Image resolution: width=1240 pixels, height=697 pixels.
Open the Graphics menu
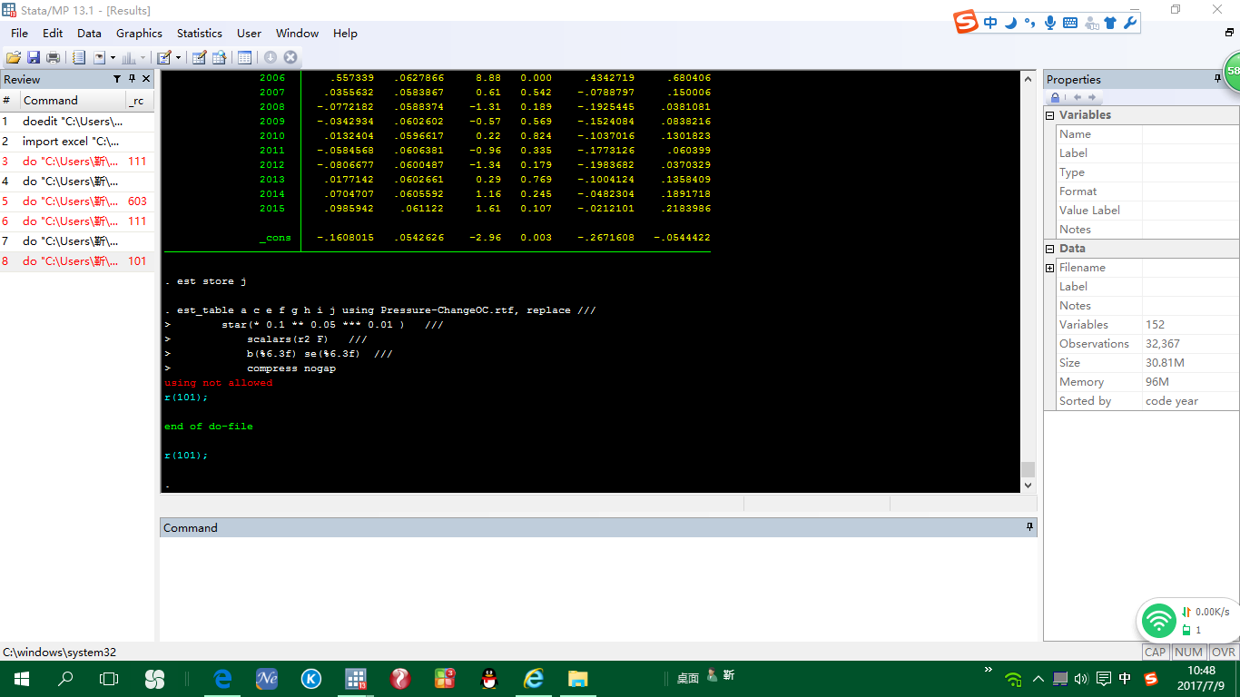click(x=139, y=34)
